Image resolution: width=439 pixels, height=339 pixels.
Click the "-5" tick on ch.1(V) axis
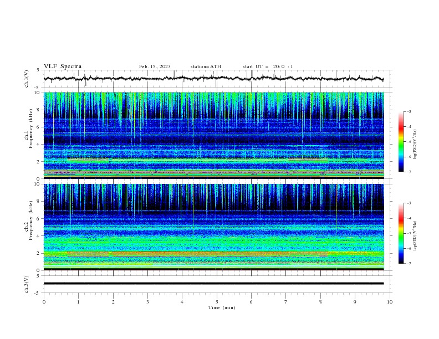[x=37, y=88]
